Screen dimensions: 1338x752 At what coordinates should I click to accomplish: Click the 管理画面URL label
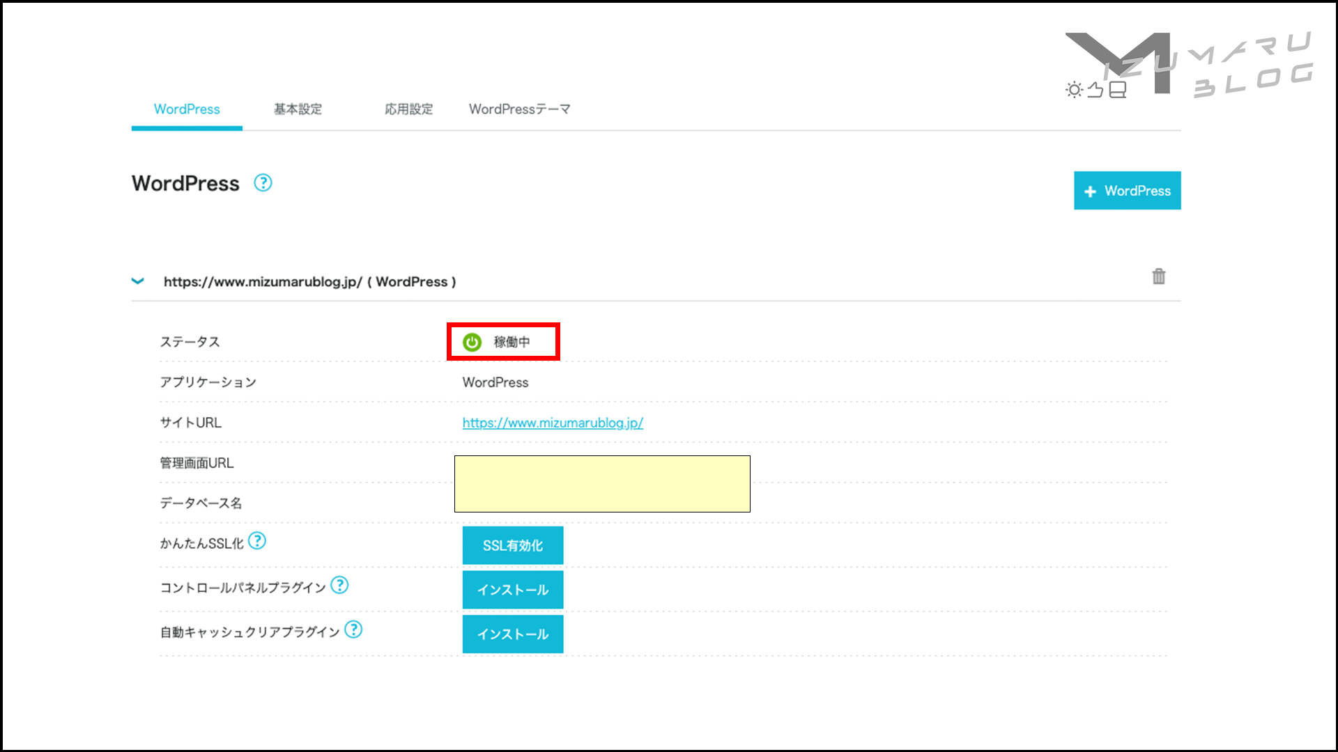pyautogui.click(x=197, y=463)
